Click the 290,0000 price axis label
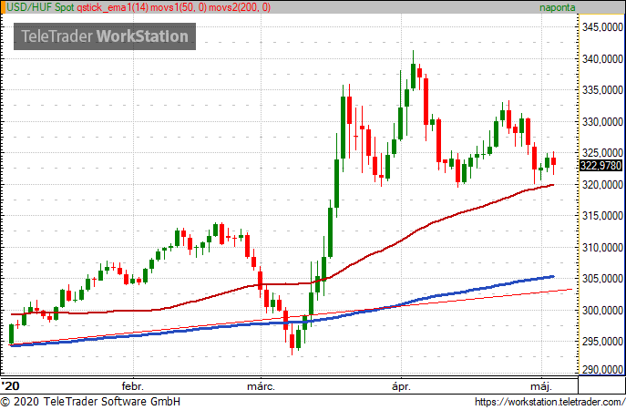The width and height of the screenshot is (626, 410). pyautogui.click(x=602, y=369)
